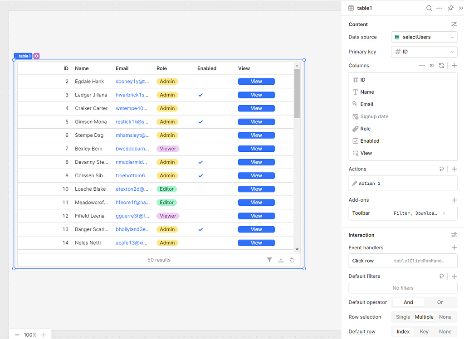Add a new column with plus icon

click(x=454, y=66)
